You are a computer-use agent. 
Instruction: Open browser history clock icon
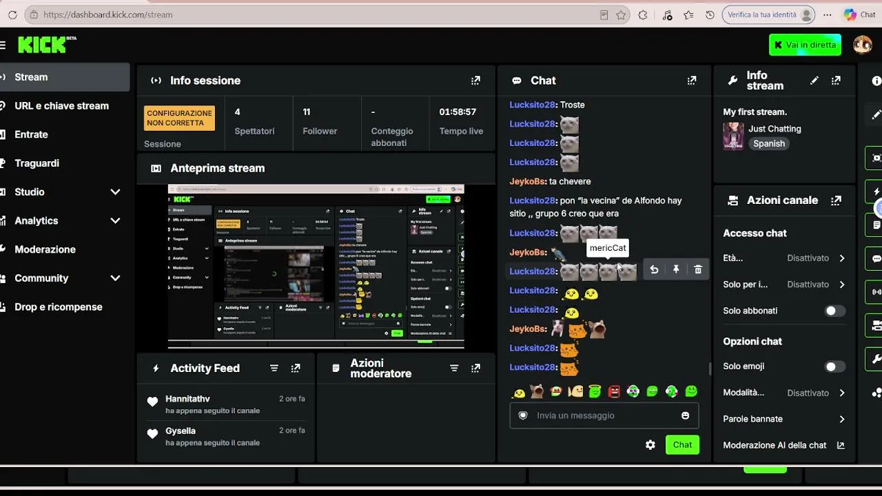(x=710, y=14)
